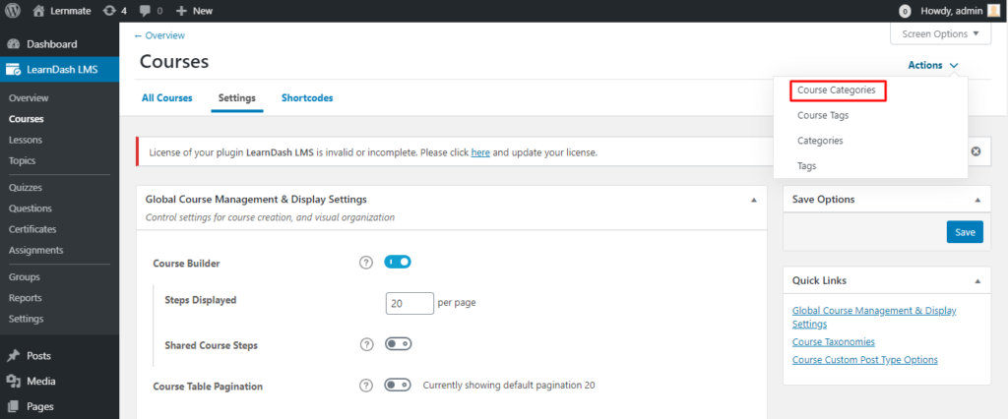Click the Save button

coord(965,232)
